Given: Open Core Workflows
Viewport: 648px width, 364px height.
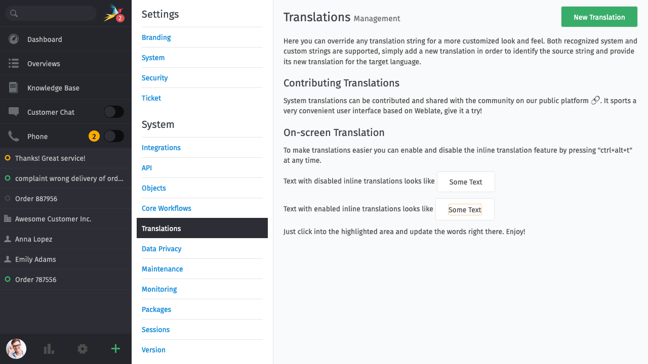Looking at the screenshot, I should click(167, 208).
